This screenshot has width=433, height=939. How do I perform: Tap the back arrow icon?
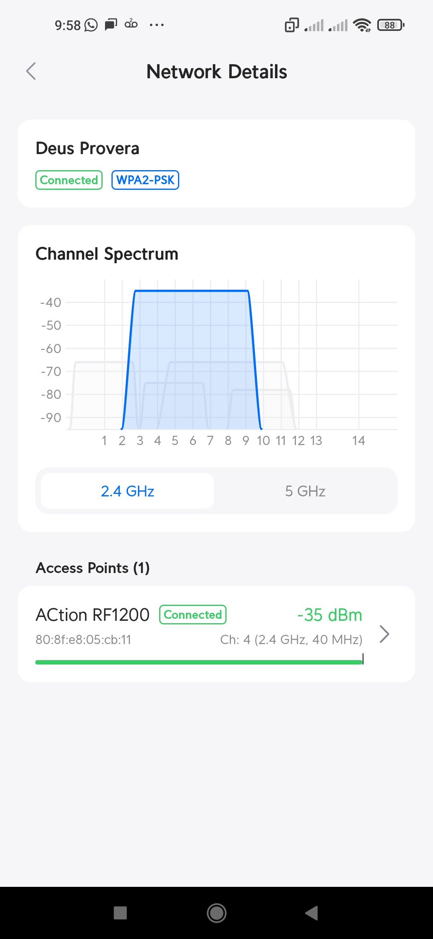[x=31, y=71]
